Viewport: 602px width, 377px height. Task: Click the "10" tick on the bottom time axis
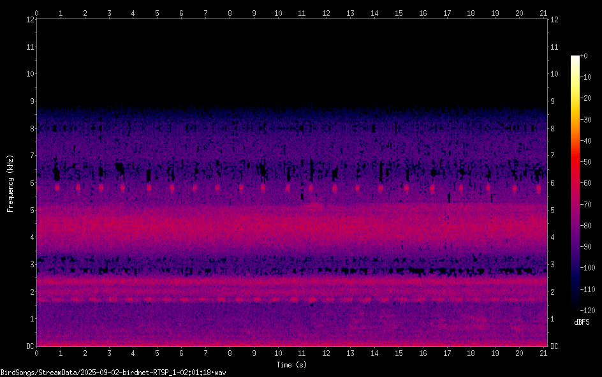click(278, 353)
